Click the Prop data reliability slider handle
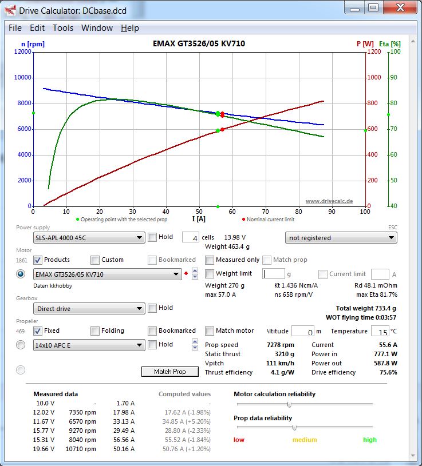 point(294,427)
